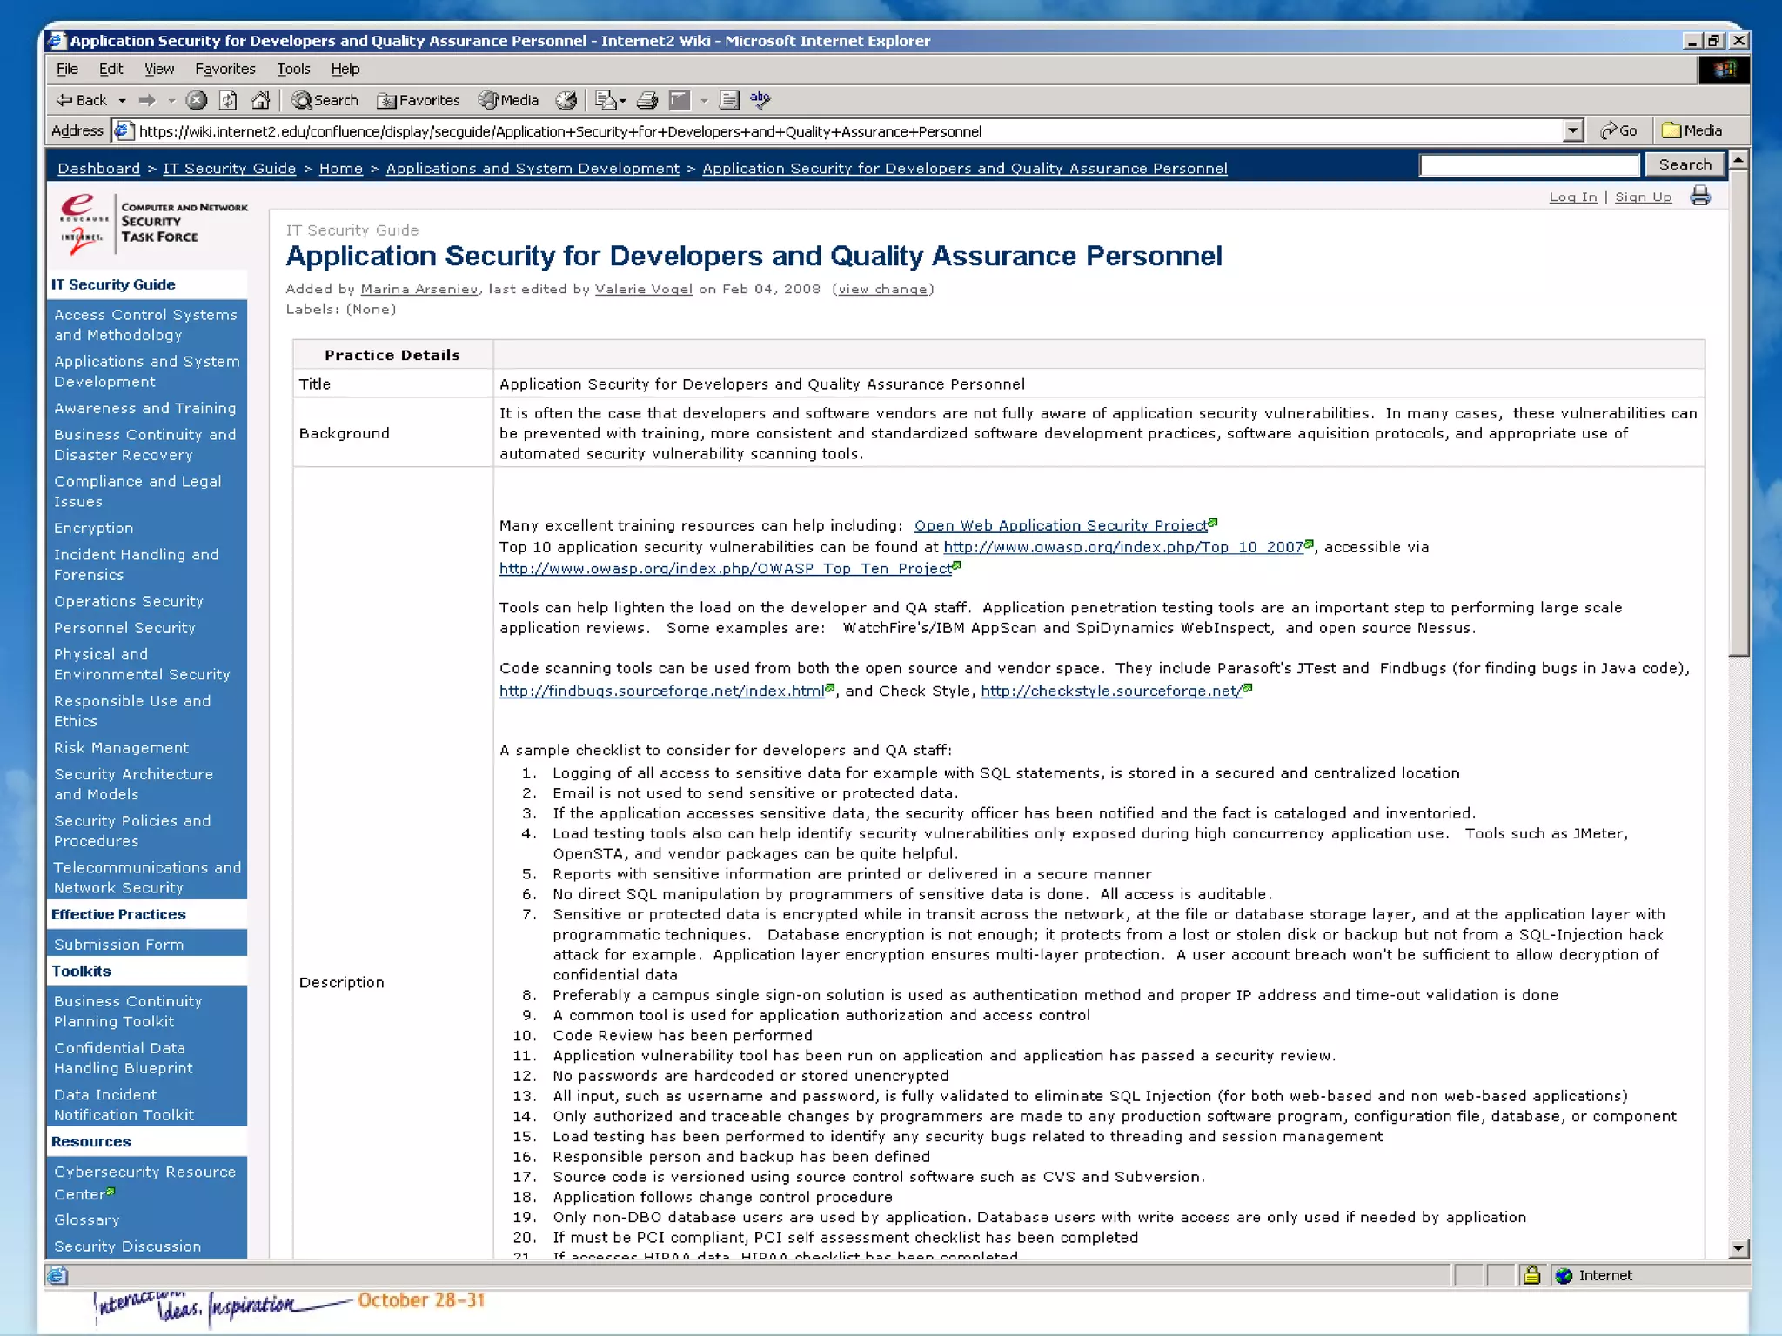Expand the address bar URL dropdown
Image resolution: width=1782 pixels, height=1336 pixels.
tap(1572, 130)
